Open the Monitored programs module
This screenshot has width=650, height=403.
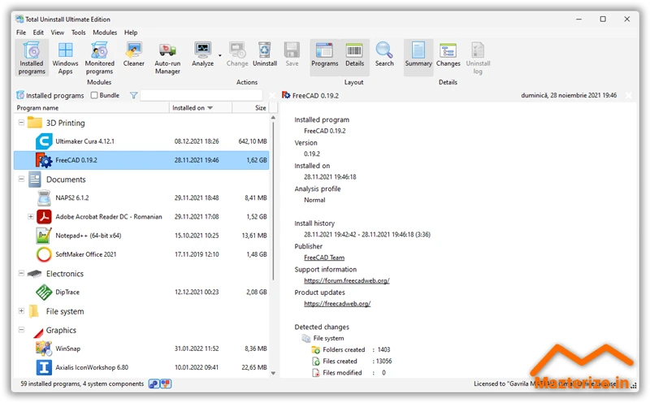[x=99, y=58]
